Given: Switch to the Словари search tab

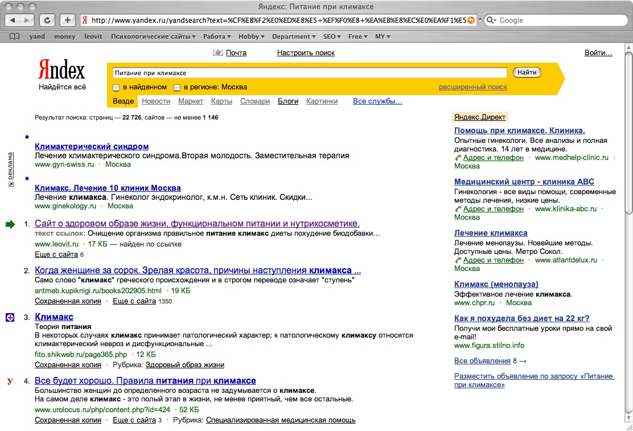Looking at the screenshot, I should (254, 101).
